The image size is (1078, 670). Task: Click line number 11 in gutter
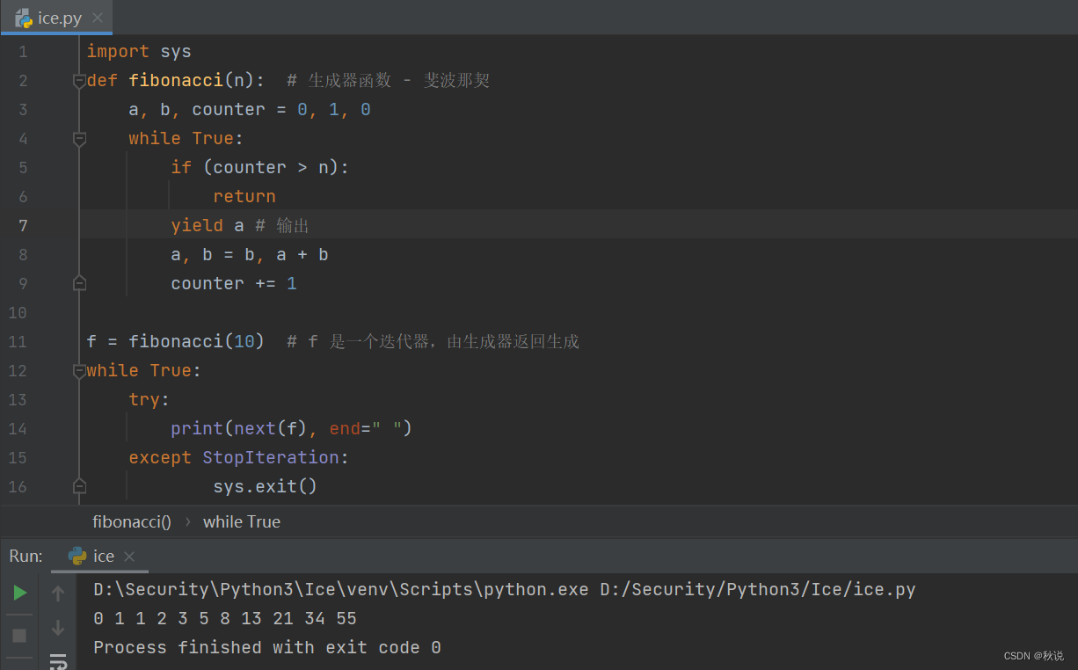[18, 342]
